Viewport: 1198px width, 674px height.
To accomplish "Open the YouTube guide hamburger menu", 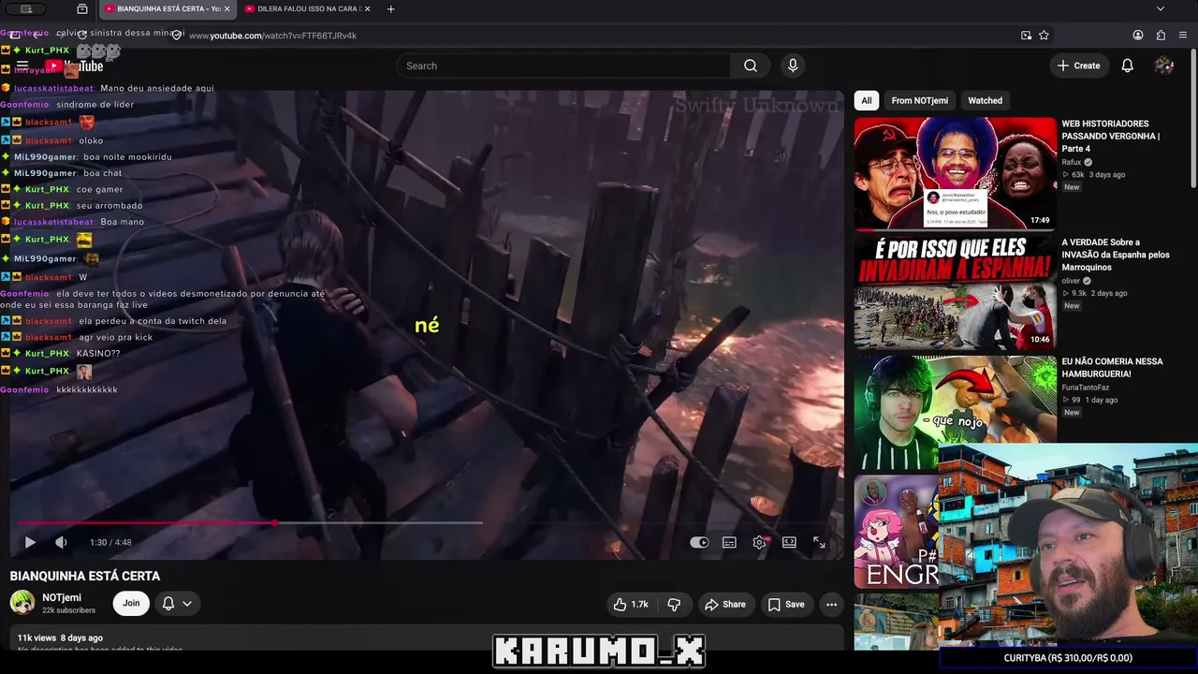I will (x=22, y=66).
